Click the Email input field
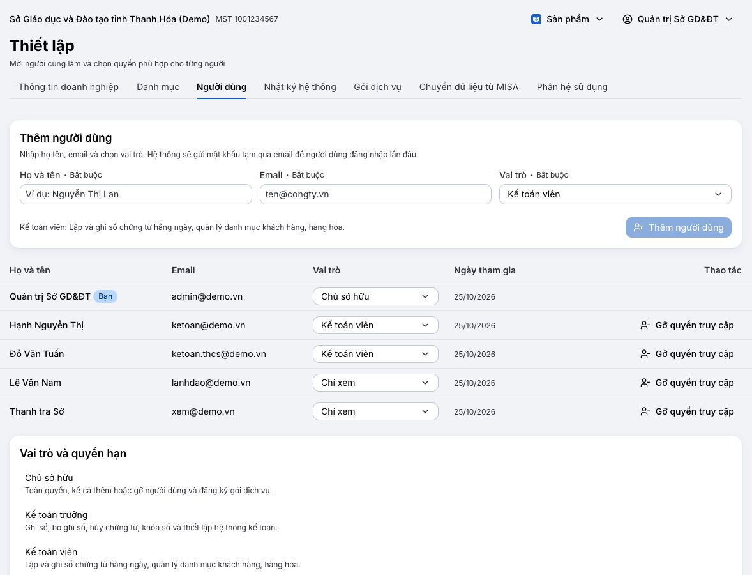 click(375, 194)
